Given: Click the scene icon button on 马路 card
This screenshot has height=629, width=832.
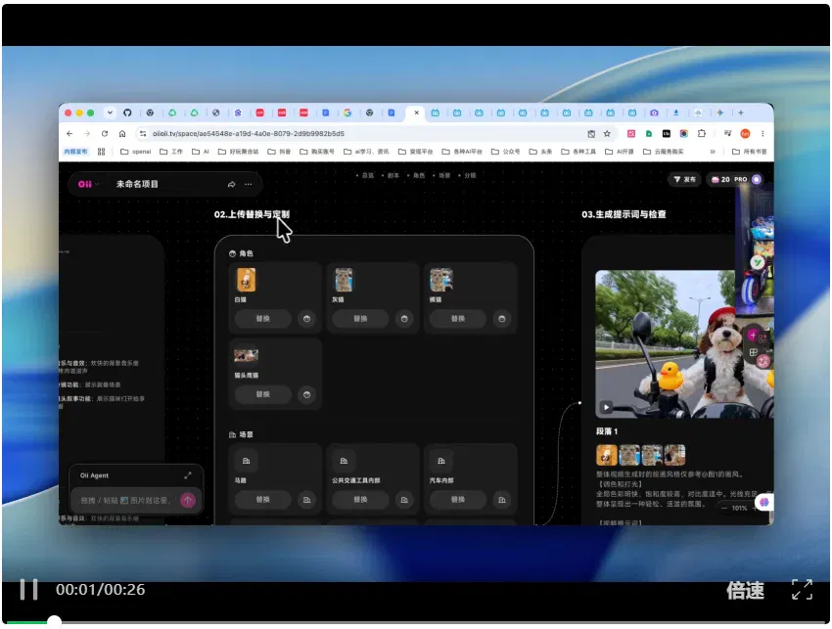Looking at the screenshot, I should click(306, 500).
